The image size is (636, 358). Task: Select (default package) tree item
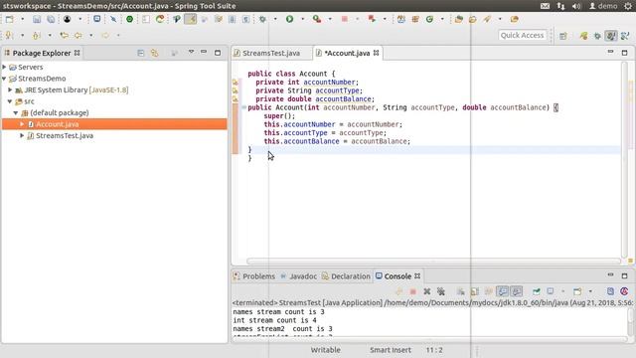click(60, 112)
